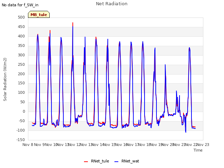Click the Nov 16 x-axis label
Screen dimensions: 224x168
121,145
